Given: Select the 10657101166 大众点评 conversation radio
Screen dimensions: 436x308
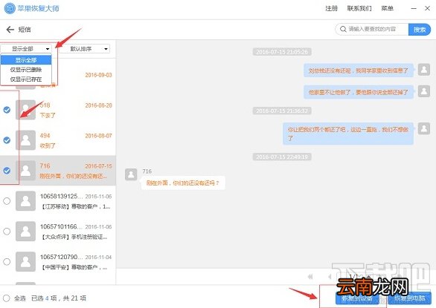Looking at the screenshot, I should 7,231.
